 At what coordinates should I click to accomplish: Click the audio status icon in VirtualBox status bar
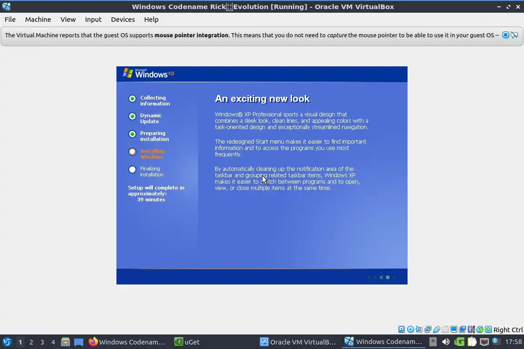(419, 329)
